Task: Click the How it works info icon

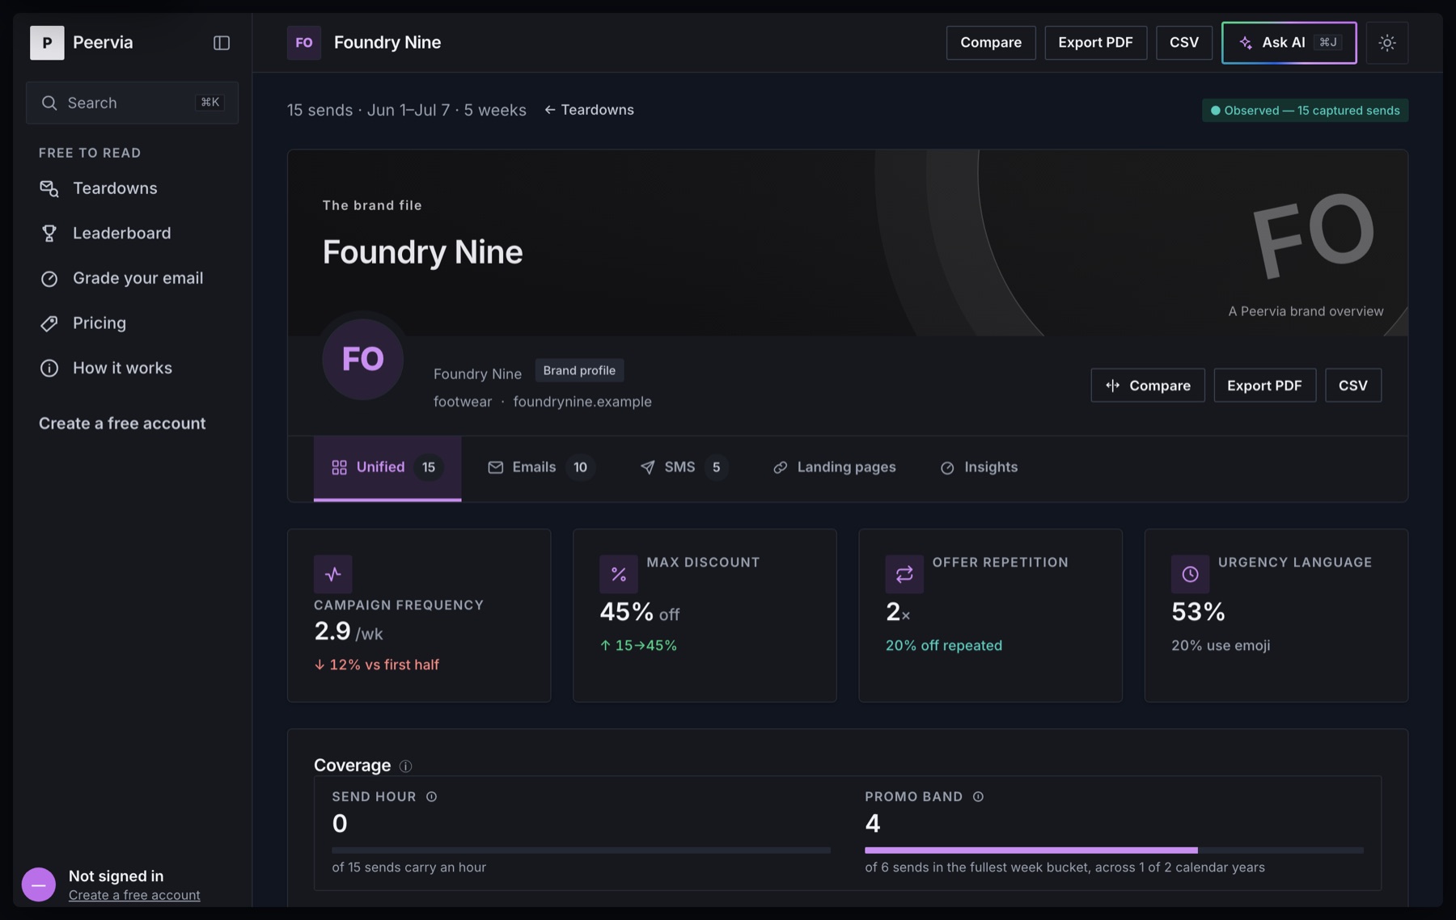Action: point(49,368)
